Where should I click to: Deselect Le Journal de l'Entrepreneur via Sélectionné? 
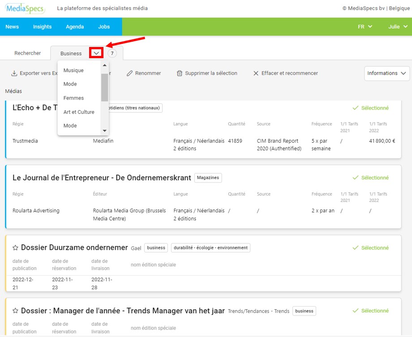point(370,178)
